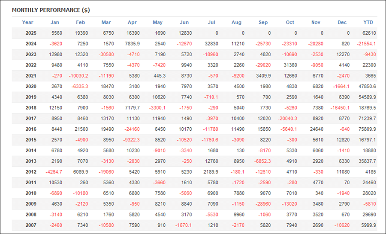Screen dimensions: 386x234
Task: Select the 2010 year row label
Action: 31,193
